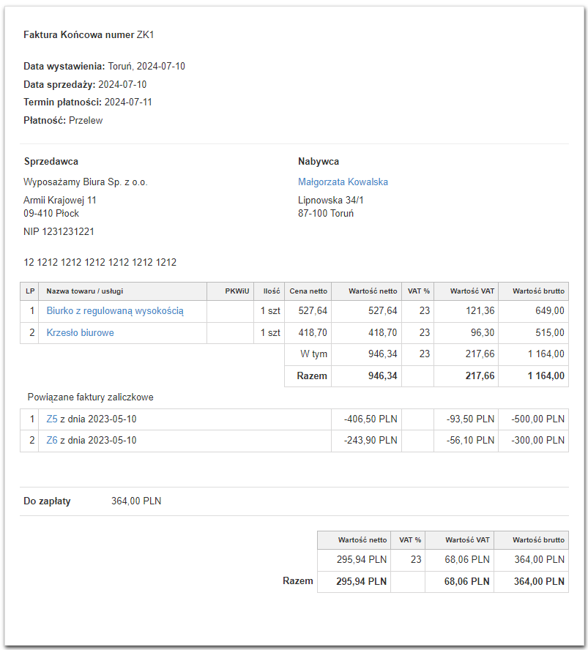588x650 pixels.
Task: Open advance invoice Z6 link
Action: point(52,441)
